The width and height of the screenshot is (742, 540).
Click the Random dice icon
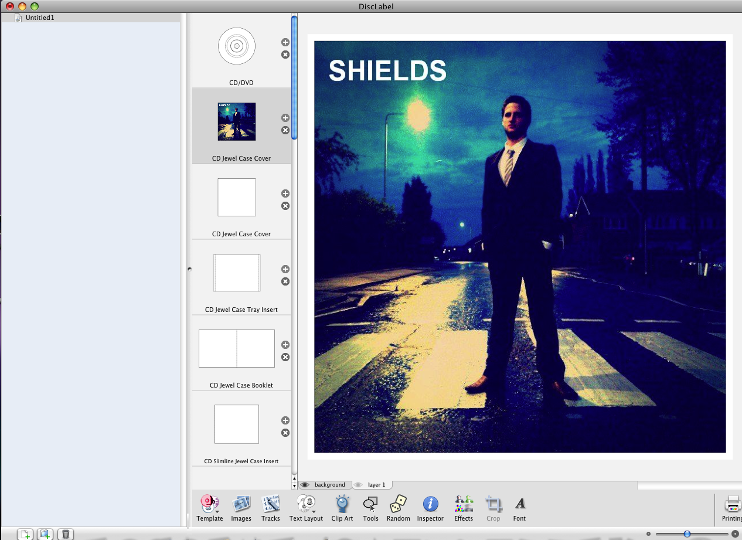[399, 504]
